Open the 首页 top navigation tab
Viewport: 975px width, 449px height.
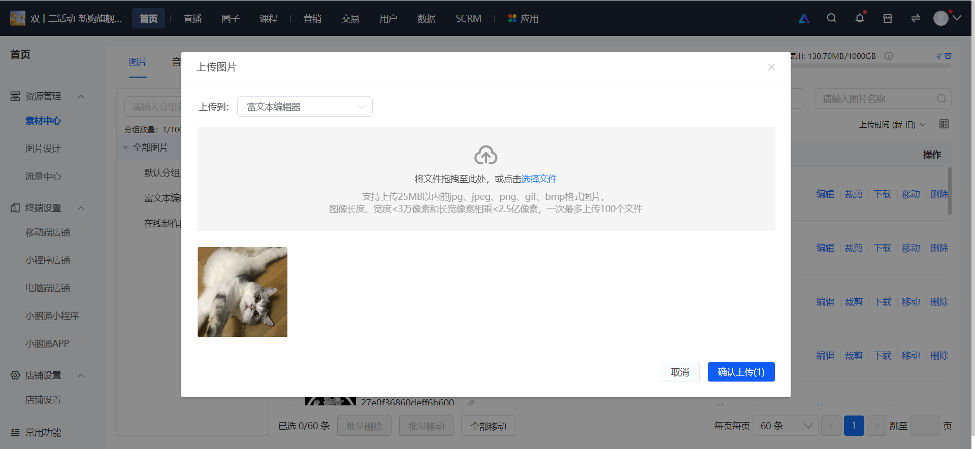148,18
